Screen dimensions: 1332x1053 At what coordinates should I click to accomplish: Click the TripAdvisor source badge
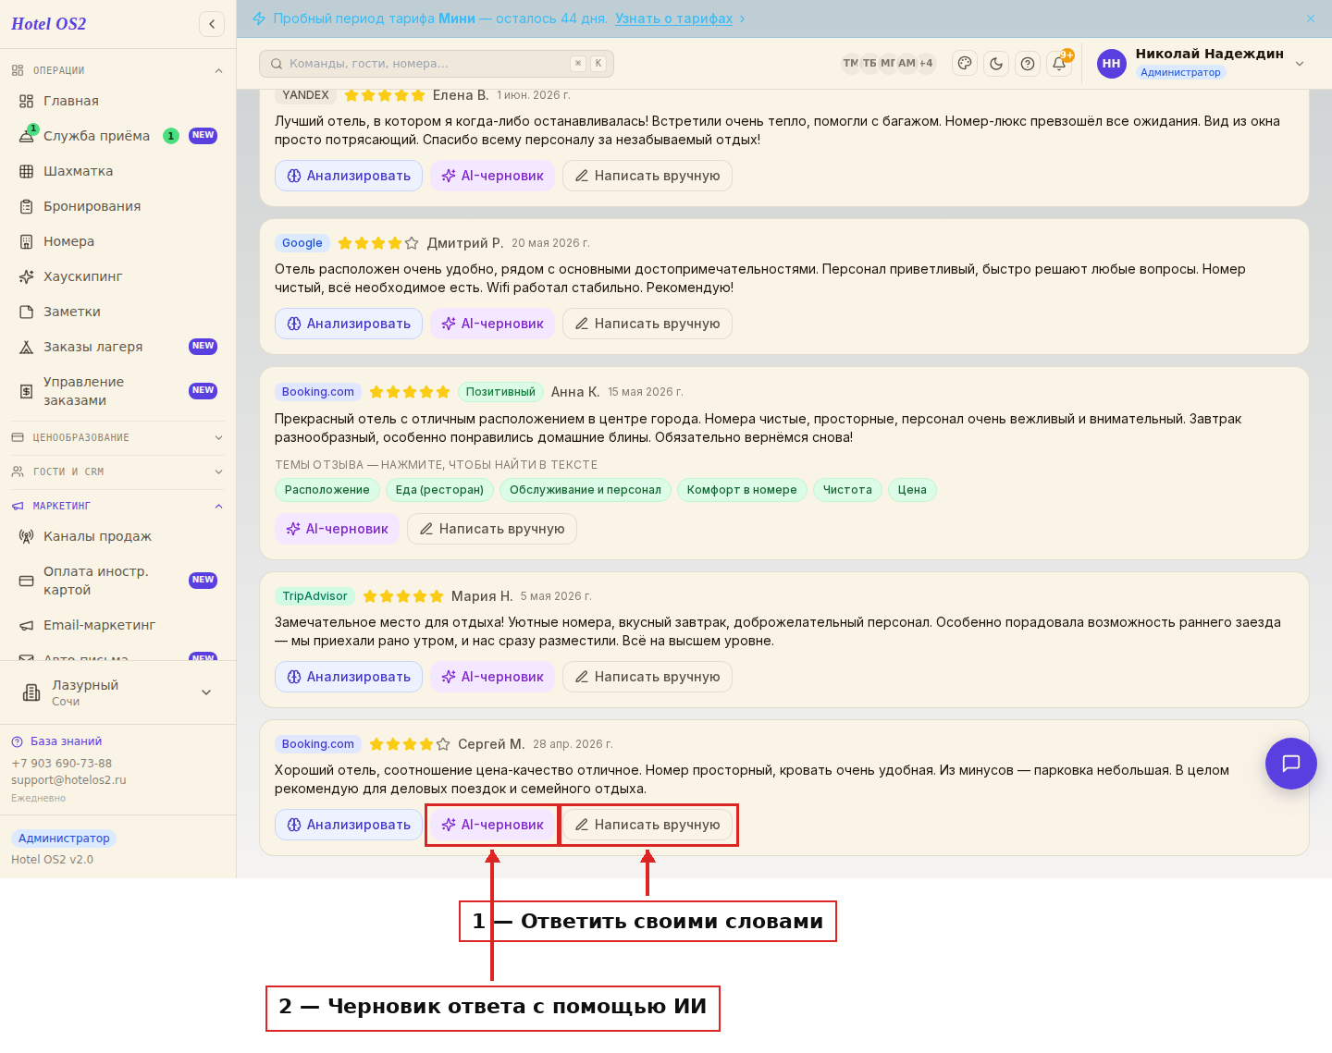tap(314, 596)
